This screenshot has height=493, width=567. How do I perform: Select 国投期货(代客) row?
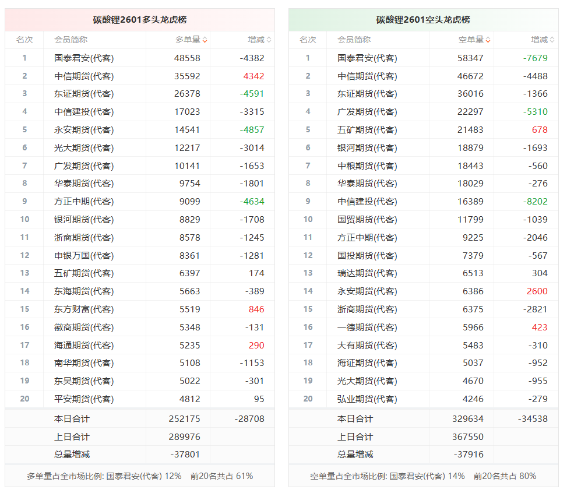click(x=424, y=255)
